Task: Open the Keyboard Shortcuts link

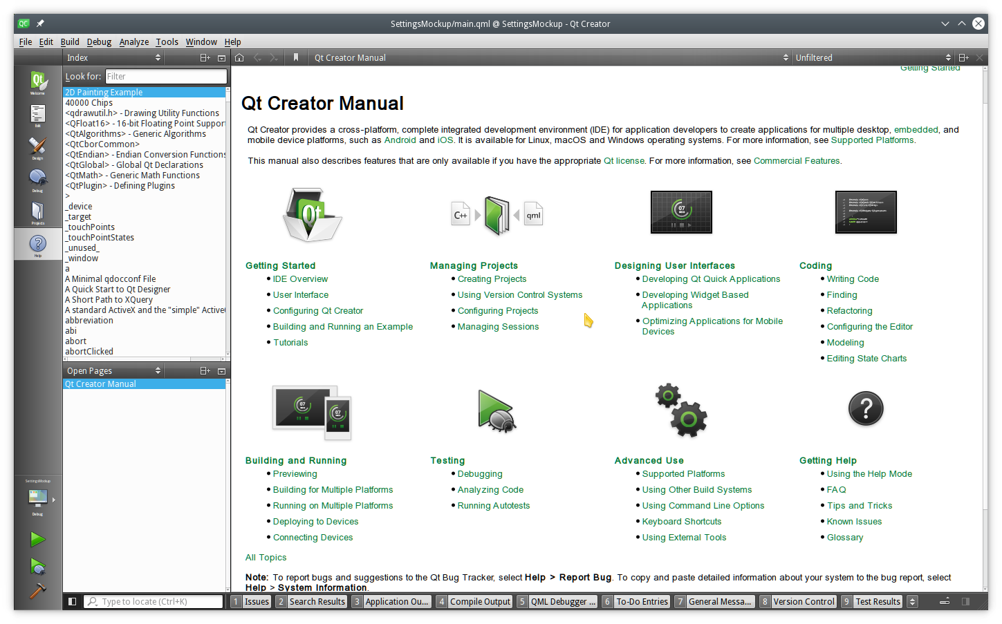Action: point(681,522)
